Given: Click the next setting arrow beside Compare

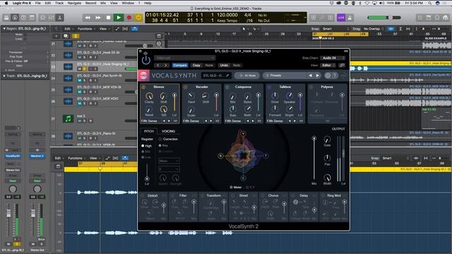Looking at the screenshot, I should click(x=166, y=65).
